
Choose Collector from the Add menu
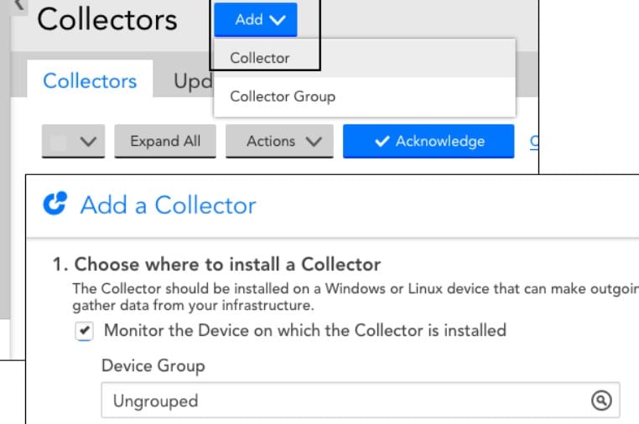(260, 58)
